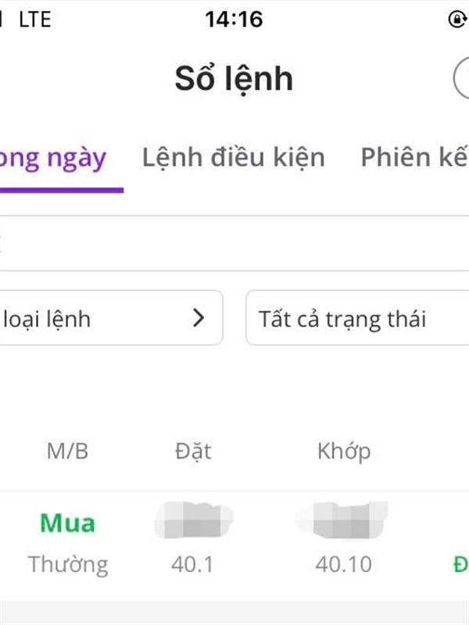Open the Phiên kế tab

coord(414,158)
